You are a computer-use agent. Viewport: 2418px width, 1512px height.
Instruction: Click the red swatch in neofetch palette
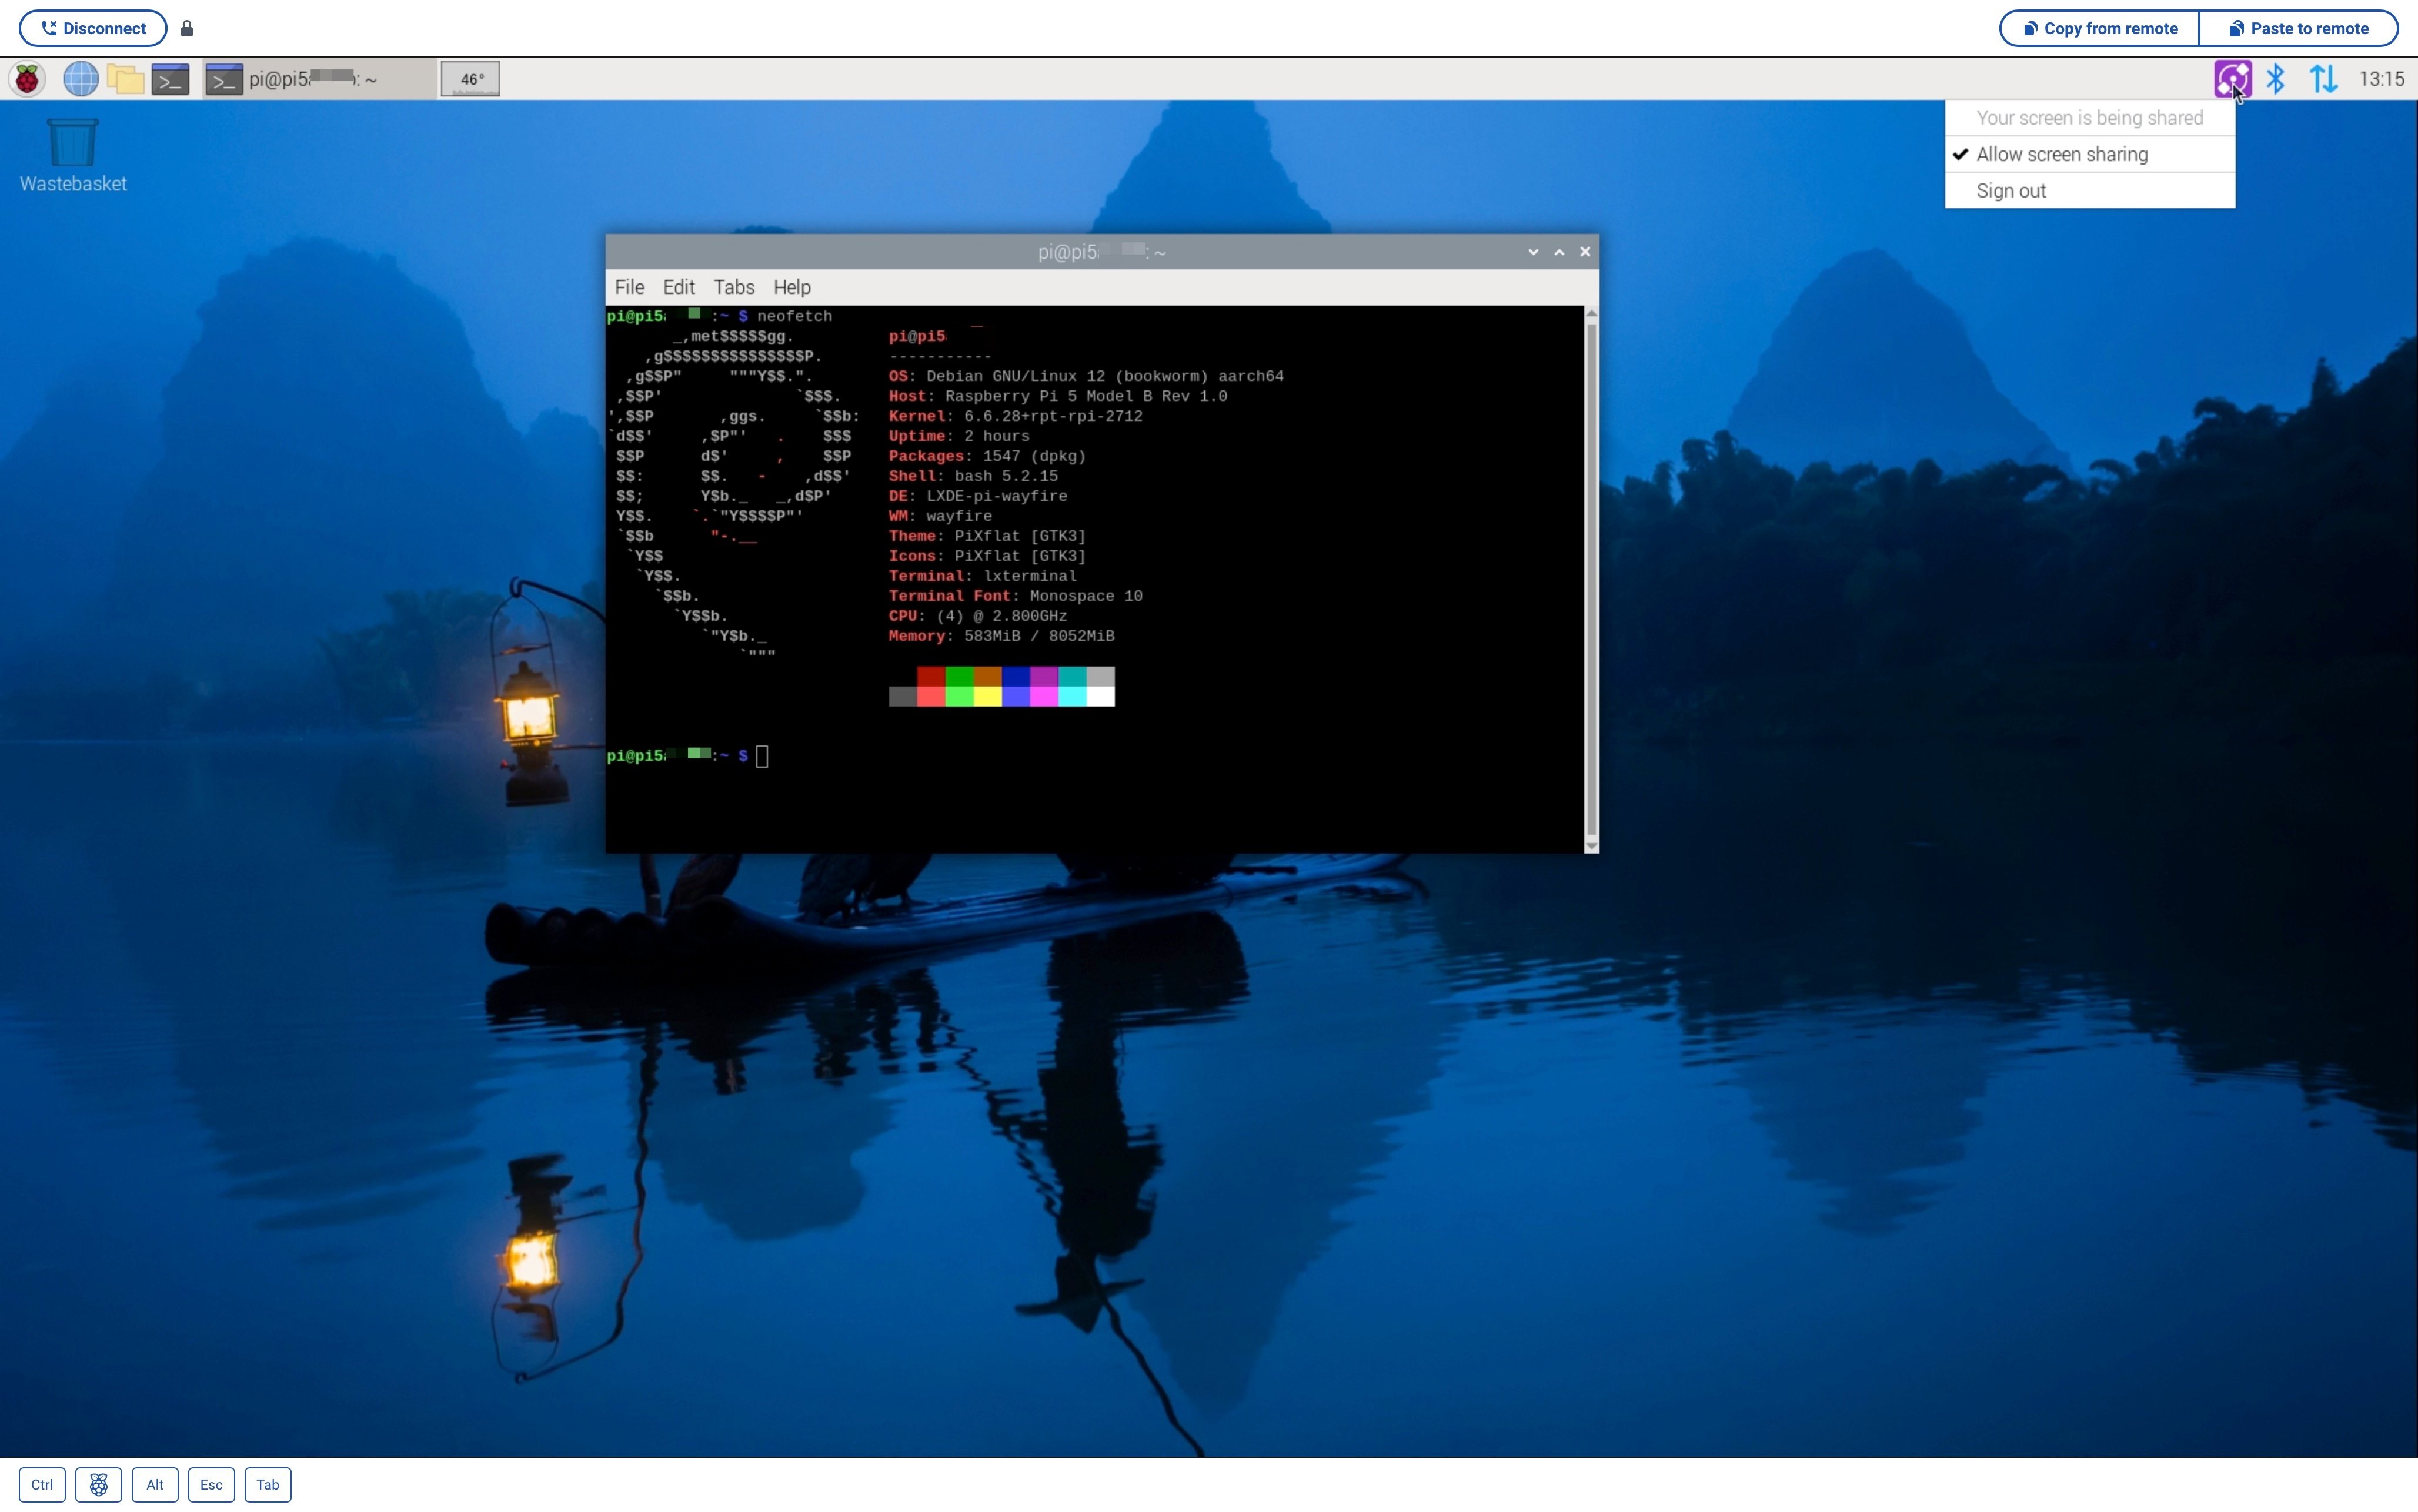931,677
